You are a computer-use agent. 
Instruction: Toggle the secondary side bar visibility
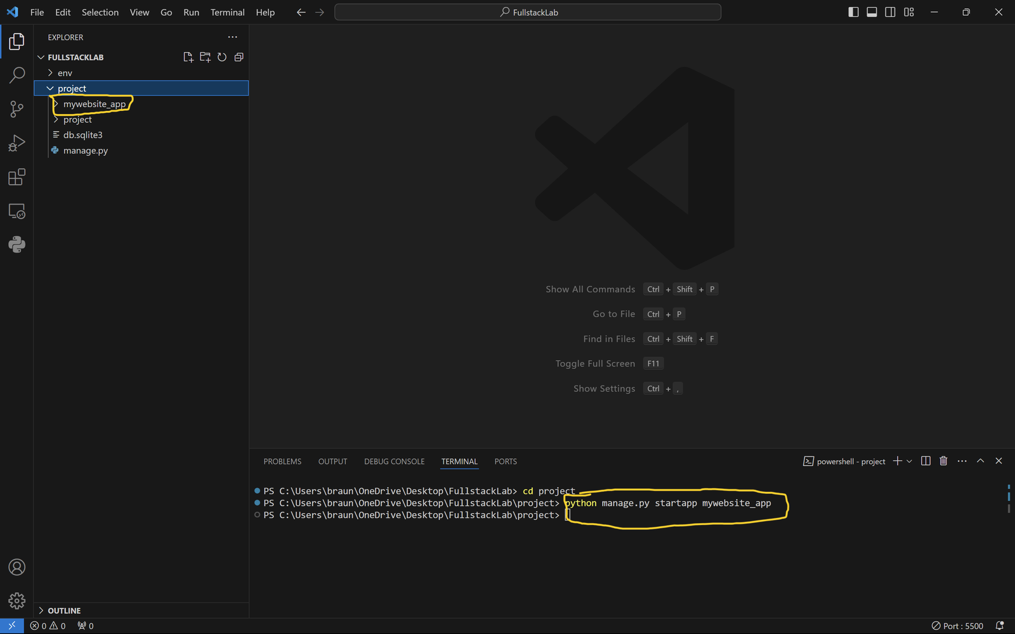point(890,12)
